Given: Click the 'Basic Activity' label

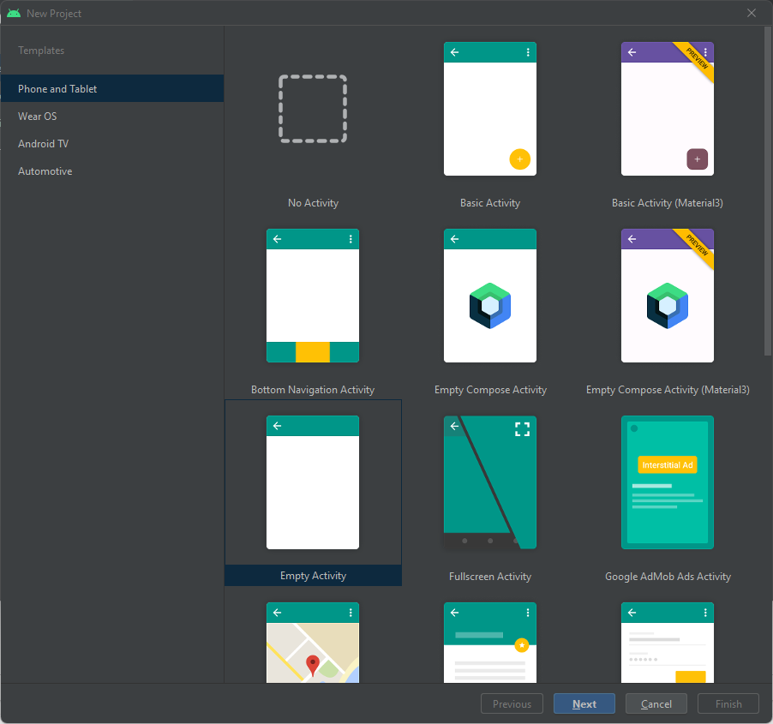Looking at the screenshot, I should pyautogui.click(x=490, y=203).
